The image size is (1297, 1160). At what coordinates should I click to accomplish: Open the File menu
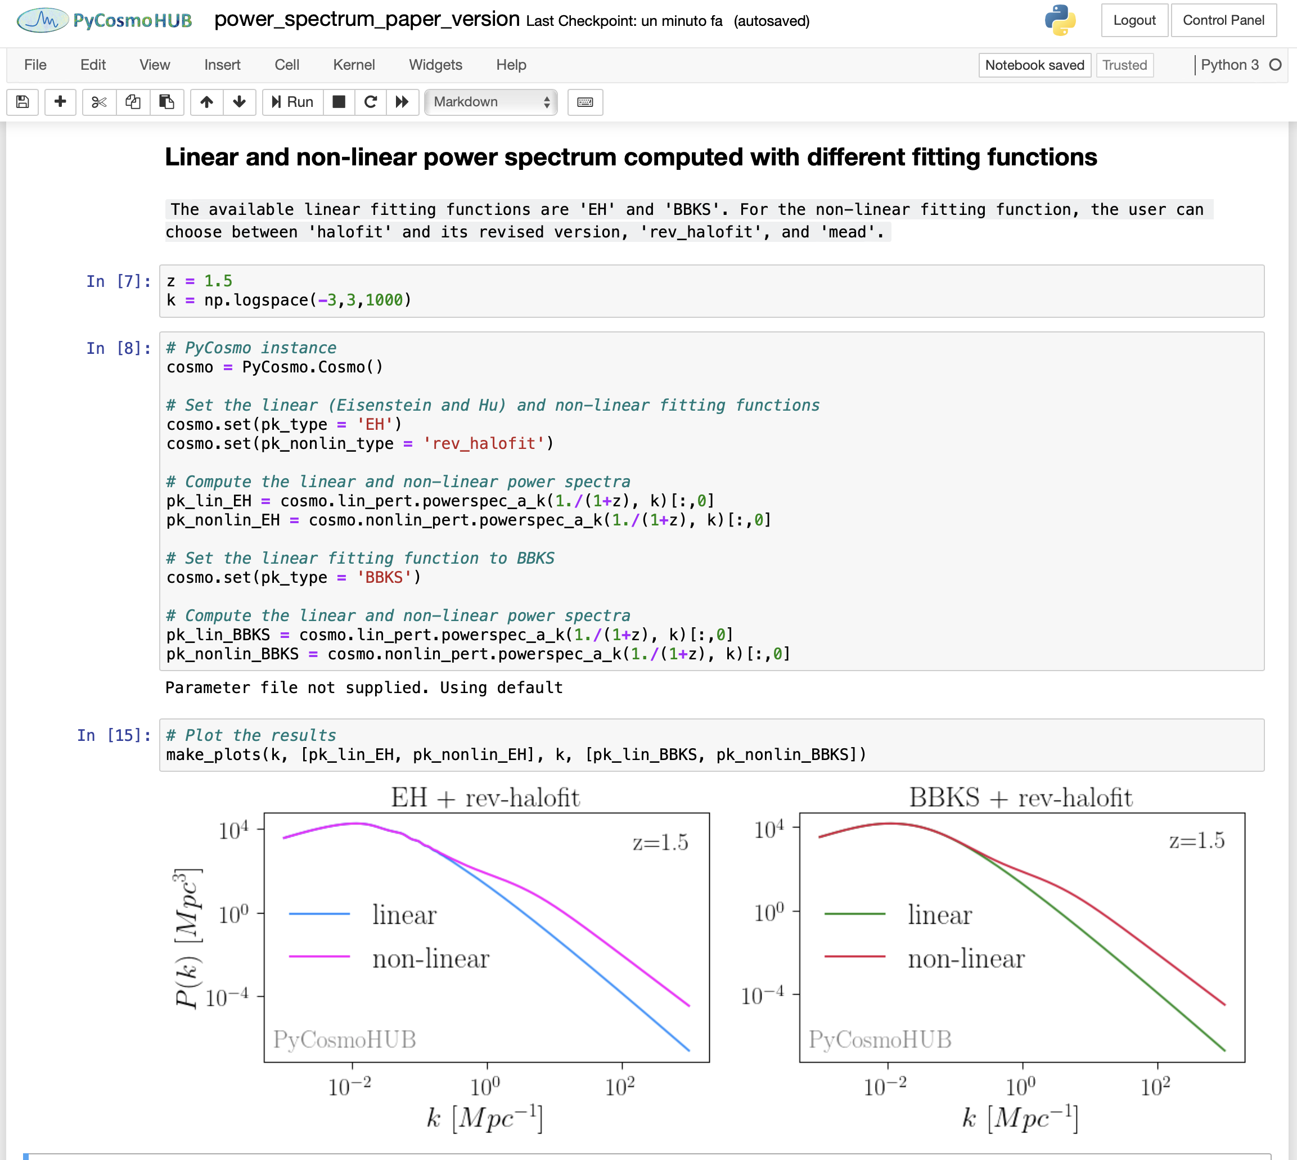[x=35, y=65]
